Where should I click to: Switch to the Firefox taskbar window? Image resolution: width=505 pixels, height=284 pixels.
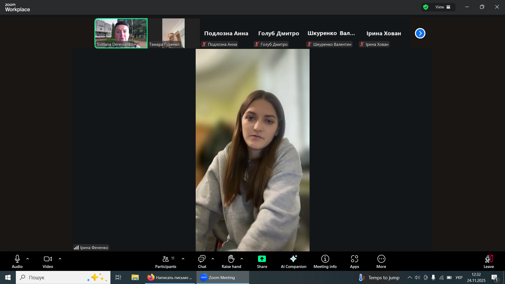170,277
